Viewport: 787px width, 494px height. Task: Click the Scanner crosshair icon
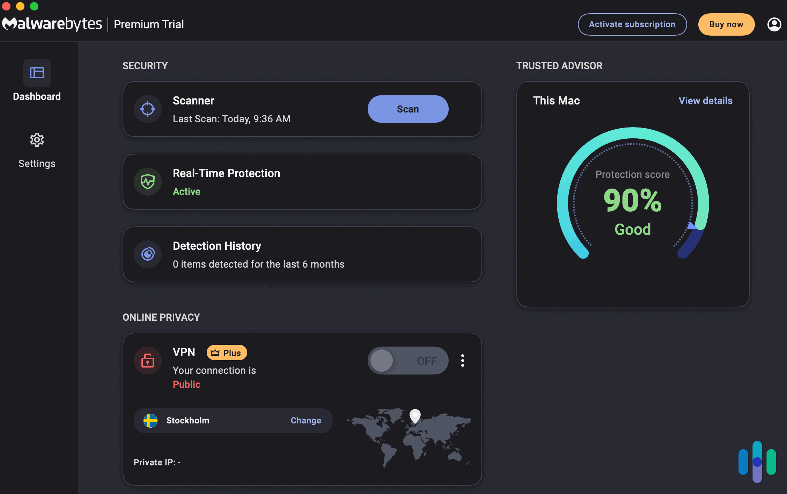coord(147,109)
